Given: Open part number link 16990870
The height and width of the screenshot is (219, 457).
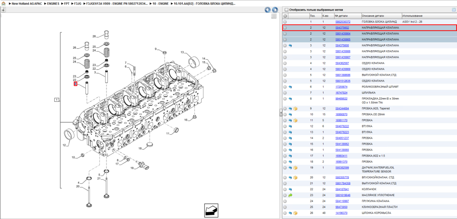Looking at the screenshot, I should pos(341,115).
